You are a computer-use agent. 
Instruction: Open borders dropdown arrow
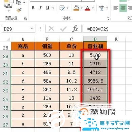click(x=67, y=8)
